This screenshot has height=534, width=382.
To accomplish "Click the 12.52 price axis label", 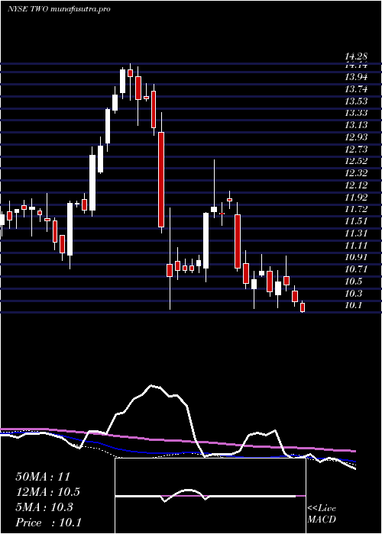I will (357, 161).
